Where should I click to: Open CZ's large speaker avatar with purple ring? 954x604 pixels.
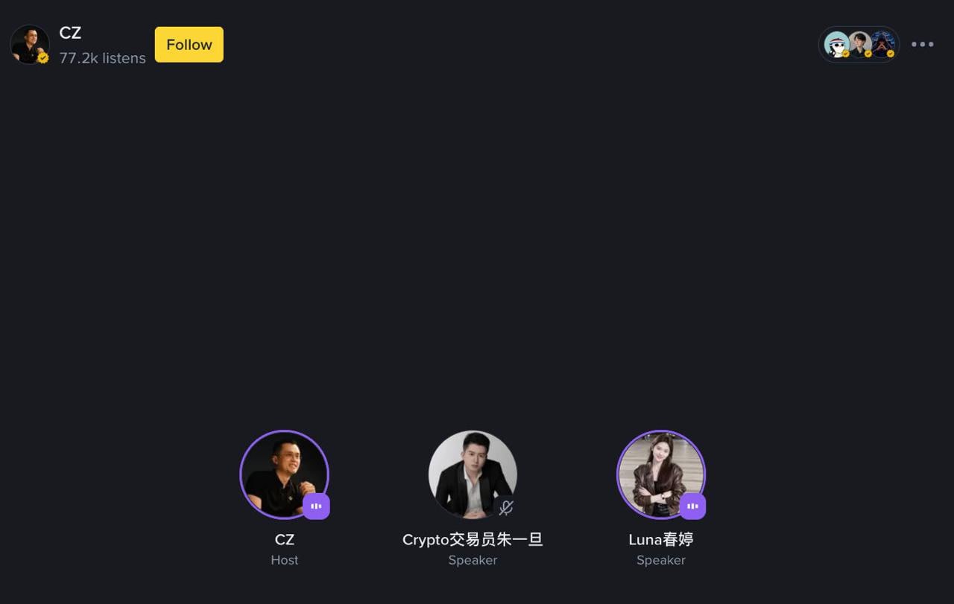(x=284, y=474)
